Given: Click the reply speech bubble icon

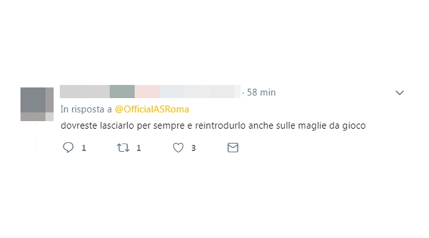Looking at the screenshot, I should tap(68, 148).
